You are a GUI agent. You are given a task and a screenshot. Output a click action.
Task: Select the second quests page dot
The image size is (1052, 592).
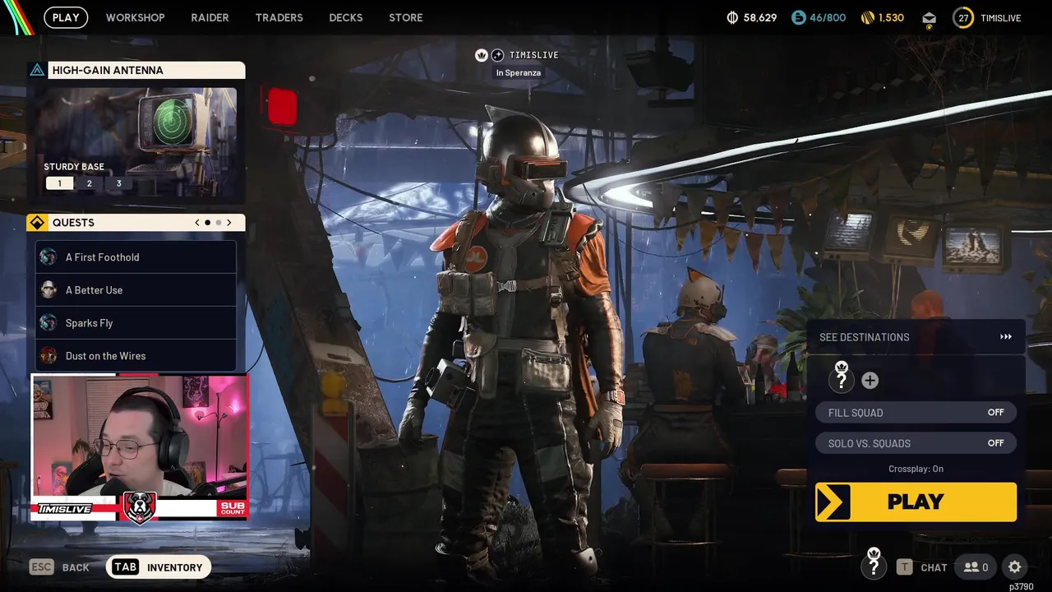(x=219, y=223)
